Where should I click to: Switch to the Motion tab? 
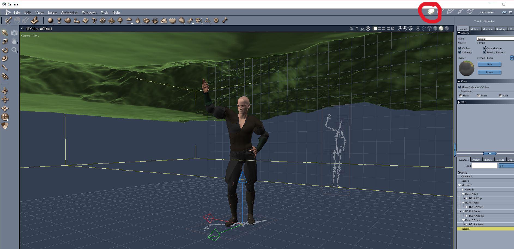coord(474,29)
